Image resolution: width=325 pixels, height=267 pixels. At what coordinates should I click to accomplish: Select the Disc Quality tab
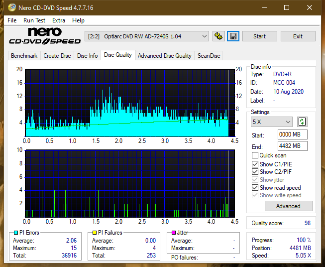(118, 55)
